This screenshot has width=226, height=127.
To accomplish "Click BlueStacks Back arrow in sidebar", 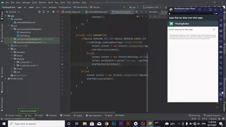I will pyautogui.click(x=221, y=89).
